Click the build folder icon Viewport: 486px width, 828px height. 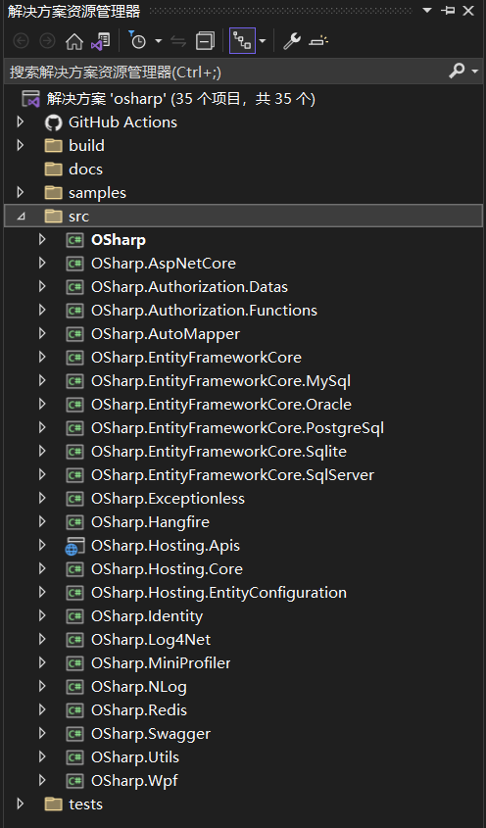click(x=53, y=146)
